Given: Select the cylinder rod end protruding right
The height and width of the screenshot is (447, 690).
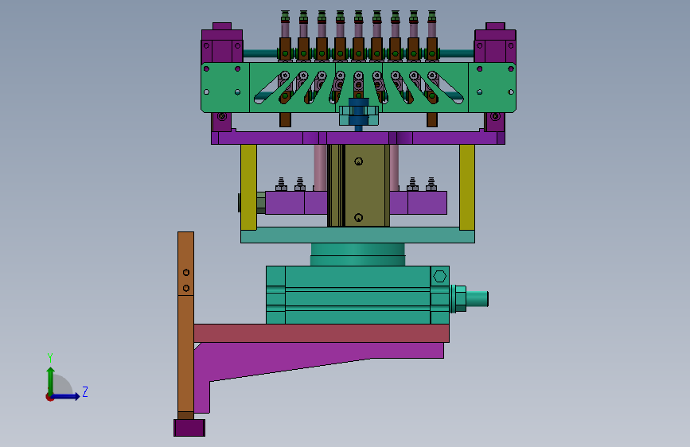Looking at the screenshot, I should click(477, 299).
